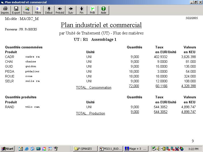Click the vélo ran description

click(x=32, y=107)
